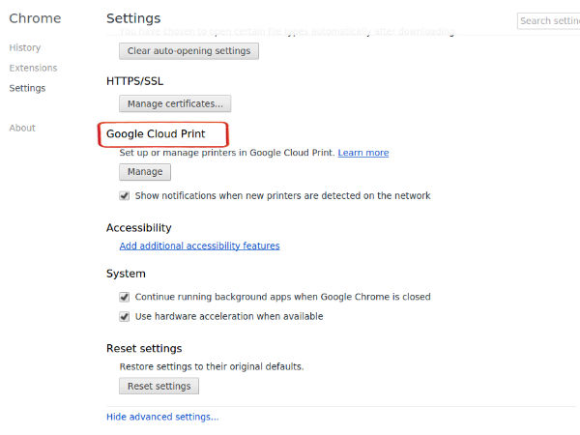The width and height of the screenshot is (580, 435).
Task: Click the System section heading
Action: (x=126, y=274)
